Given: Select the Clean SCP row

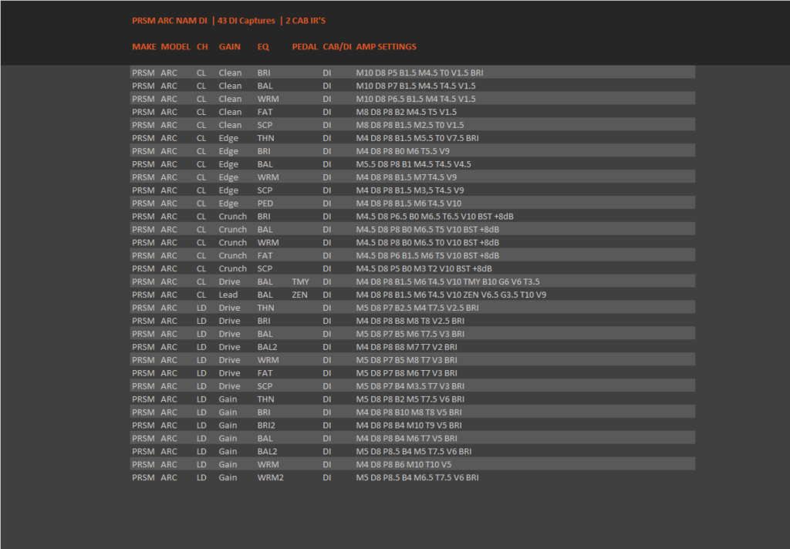Looking at the screenshot, I should [x=413, y=125].
